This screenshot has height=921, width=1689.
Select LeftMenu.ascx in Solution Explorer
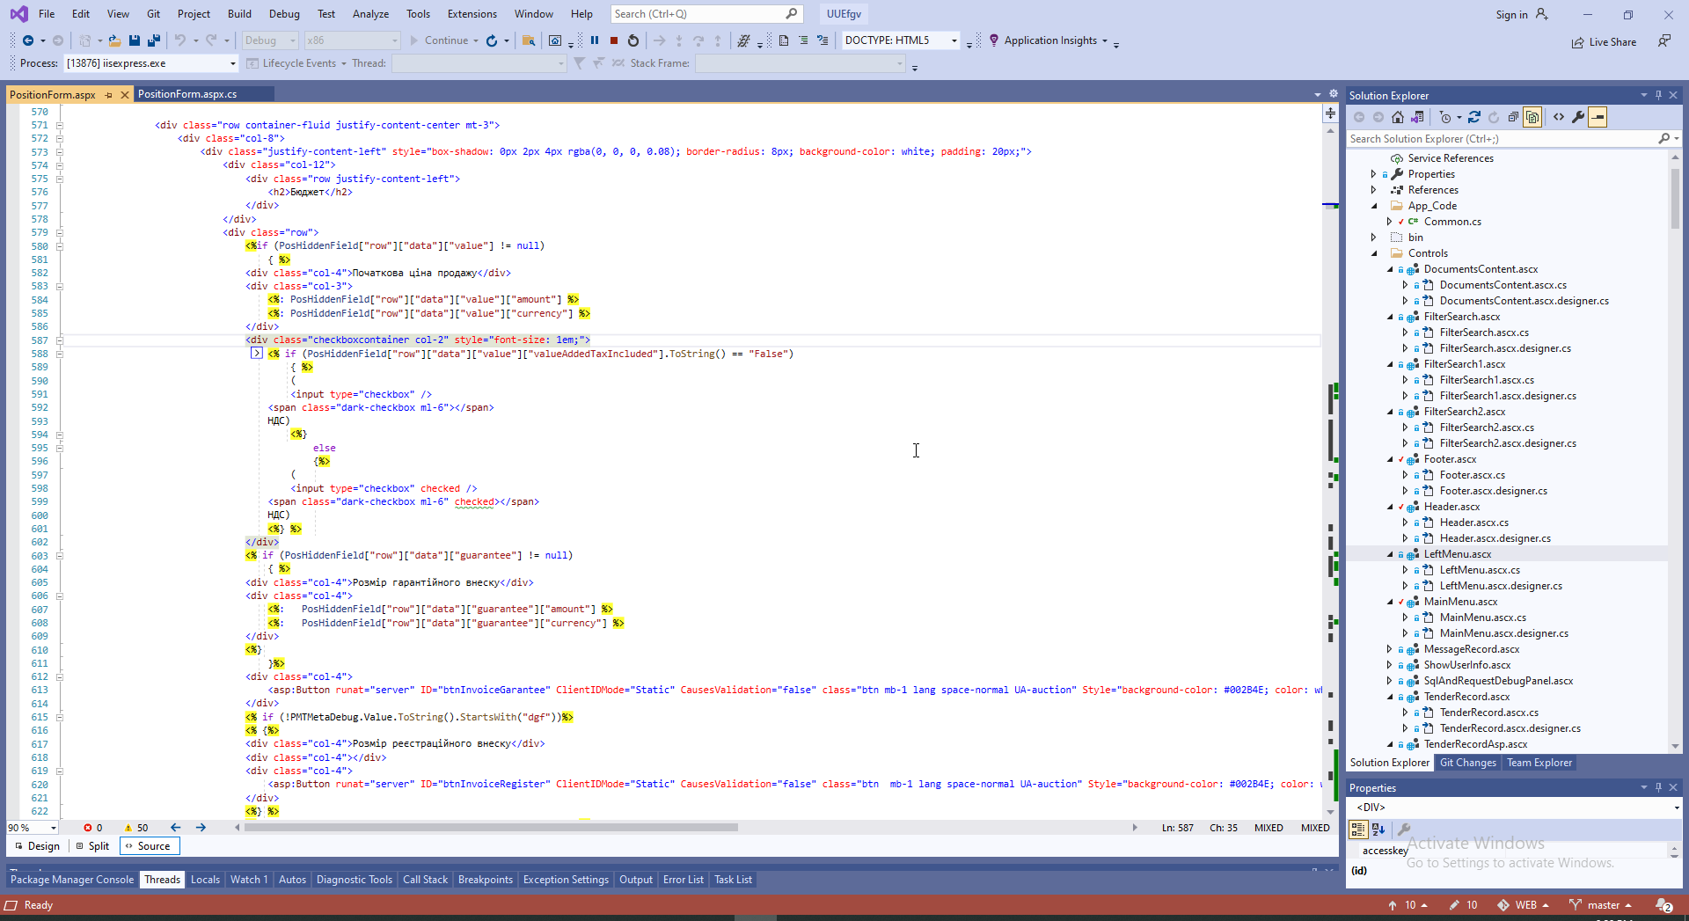pos(1458,554)
